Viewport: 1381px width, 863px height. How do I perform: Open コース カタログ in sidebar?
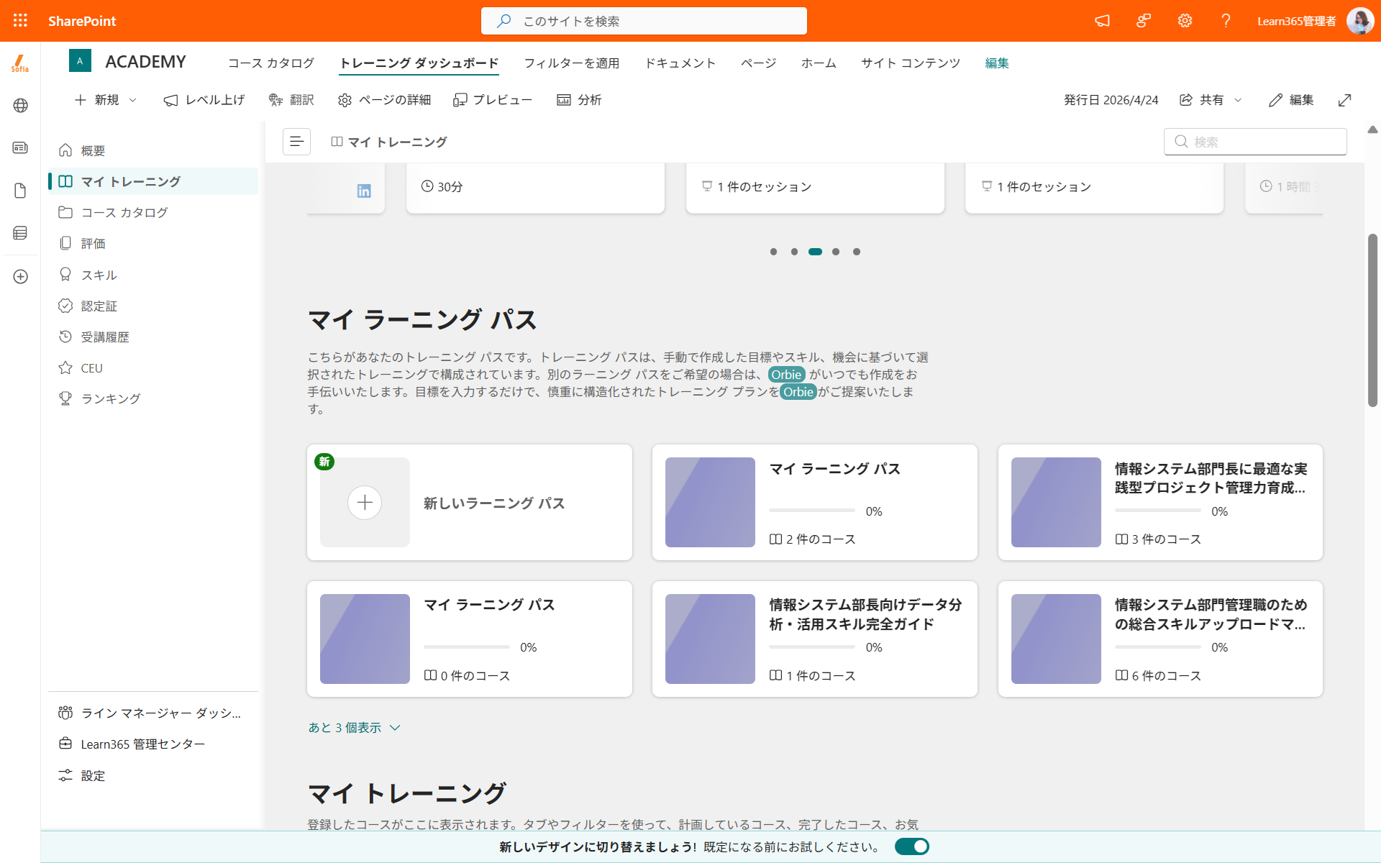tap(153, 212)
